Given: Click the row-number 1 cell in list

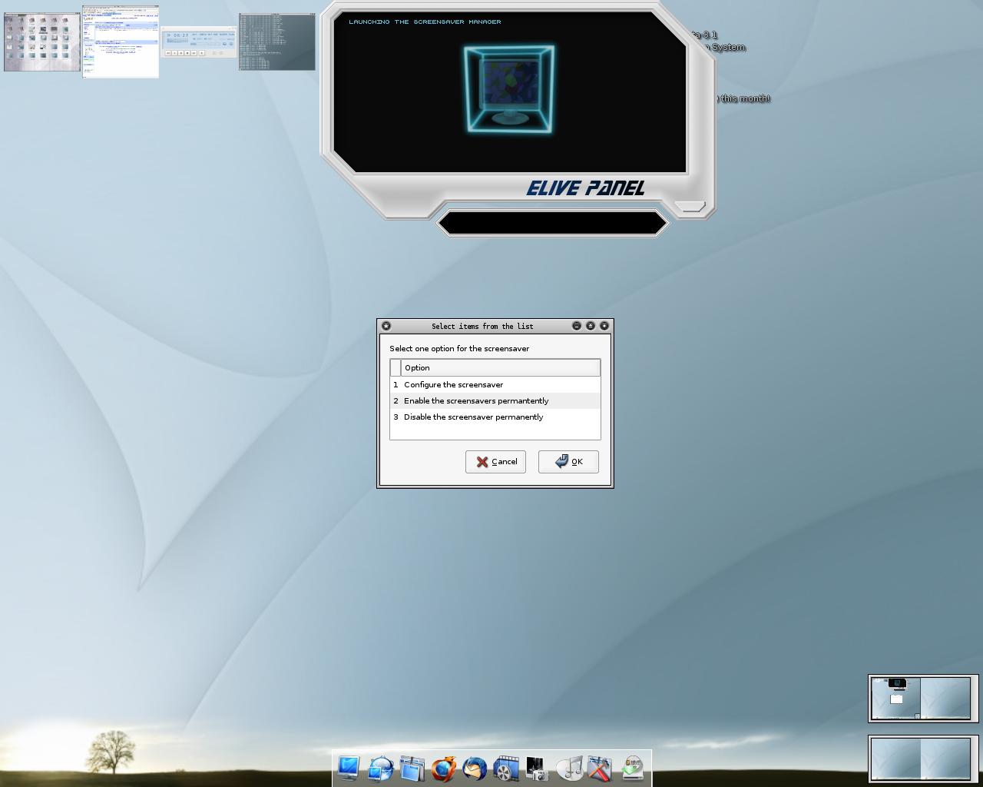Looking at the screenshot, I should pyautogui.click(x=396, y=384).
